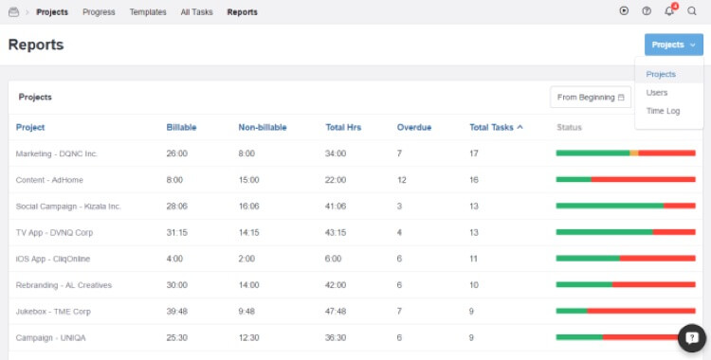Click Content - AdHome status progress bar
The width and height of the screenshot is (711, 360).
626,180
